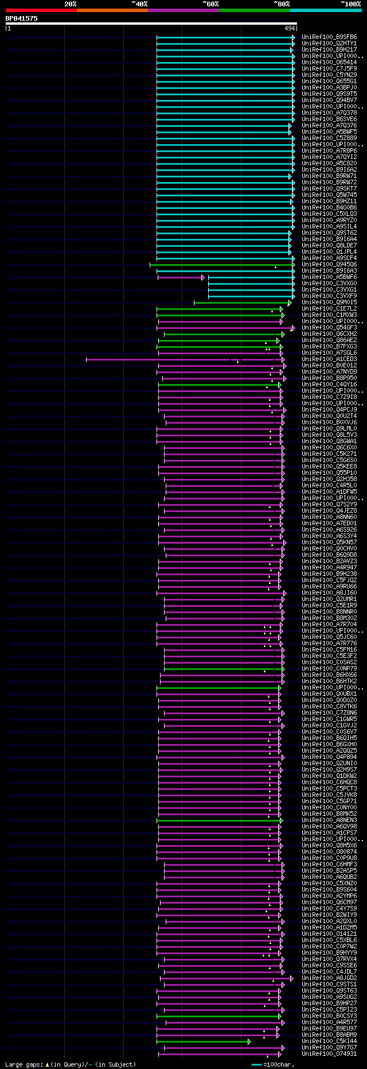This screenshot has height=1069, width=367.
Task: Click the UniRef100_B8P950 label
Action: tap(329, 378)
